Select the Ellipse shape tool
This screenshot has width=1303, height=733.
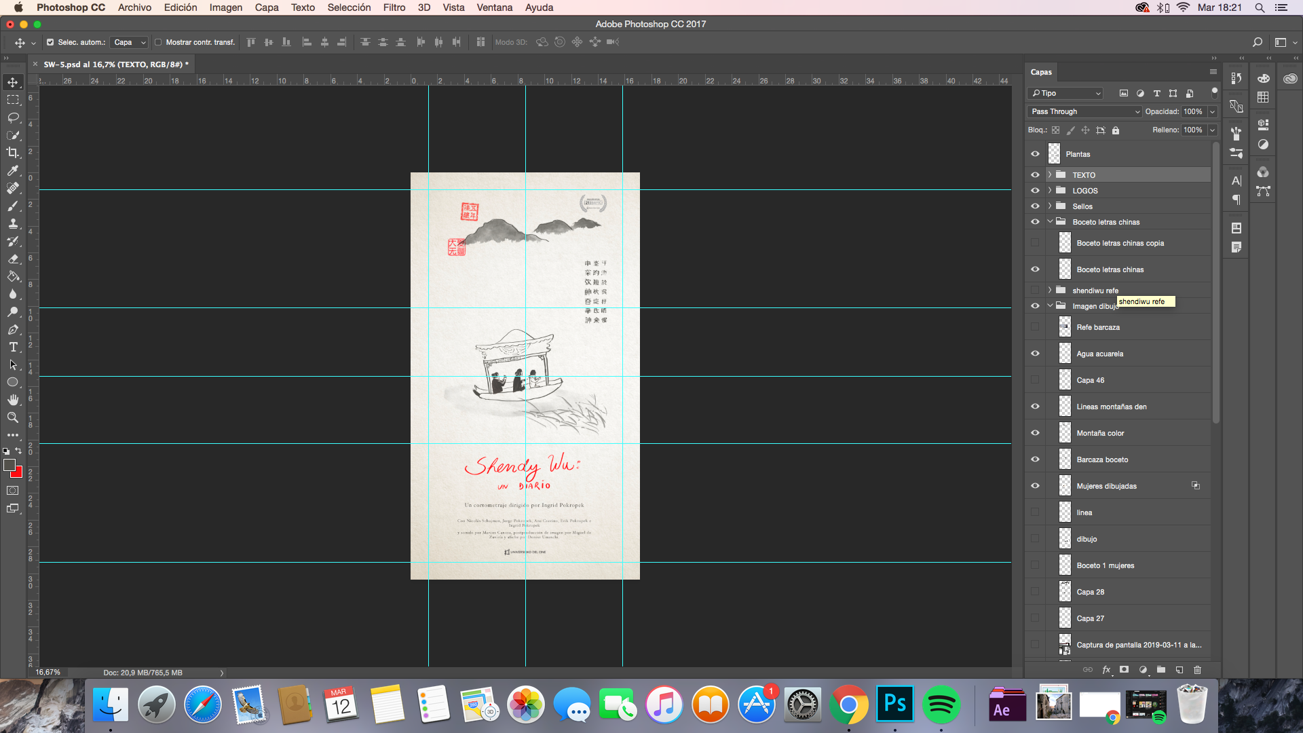click(13, 382)
